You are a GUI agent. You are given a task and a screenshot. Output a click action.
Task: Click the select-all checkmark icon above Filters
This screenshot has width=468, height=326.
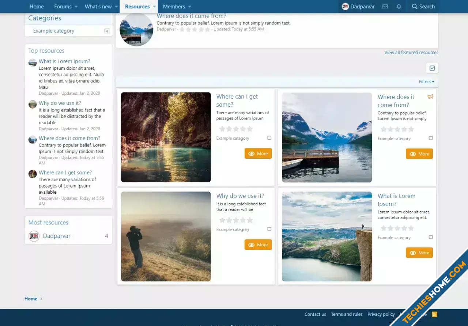point(432,68)
